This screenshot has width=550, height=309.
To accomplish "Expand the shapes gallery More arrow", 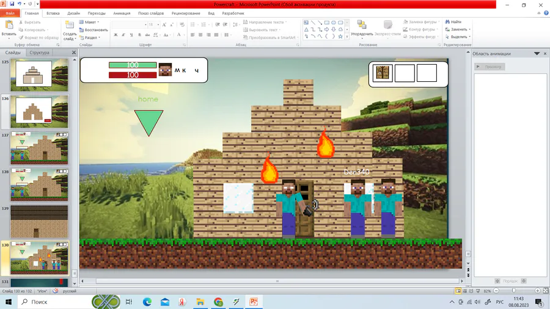I will [x=347, y=37].
